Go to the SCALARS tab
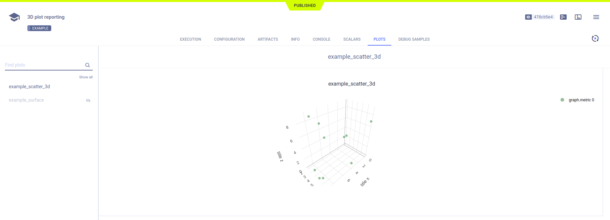 pos(352,39)
